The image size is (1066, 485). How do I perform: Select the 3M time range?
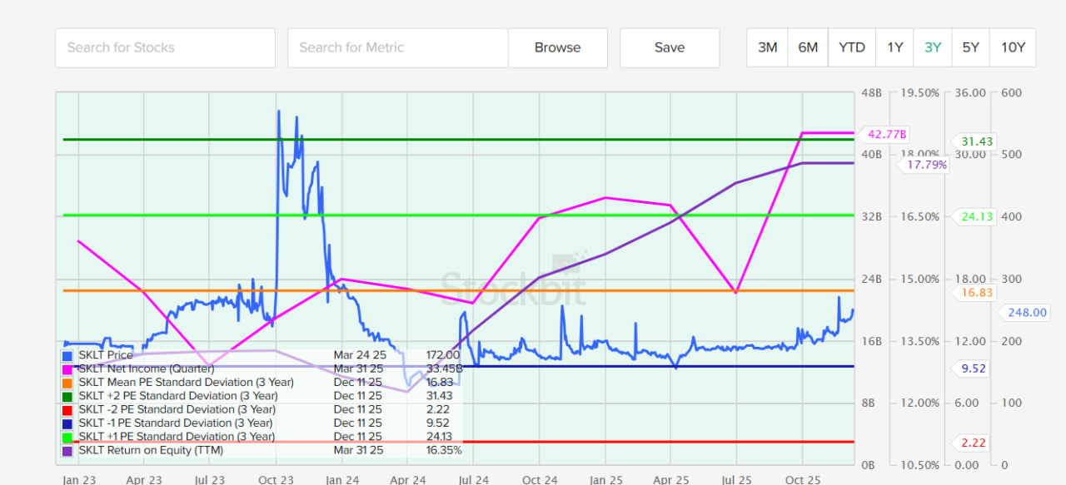point(768,47)
